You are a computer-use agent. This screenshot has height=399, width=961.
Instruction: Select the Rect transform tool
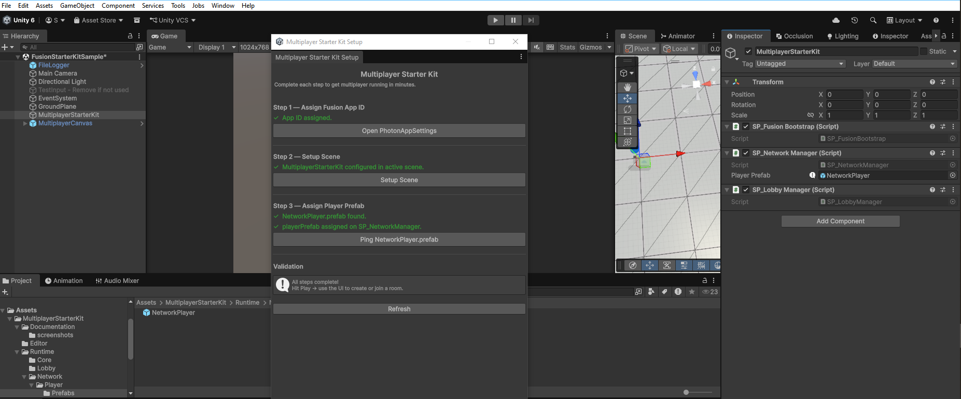pos(627,131)
